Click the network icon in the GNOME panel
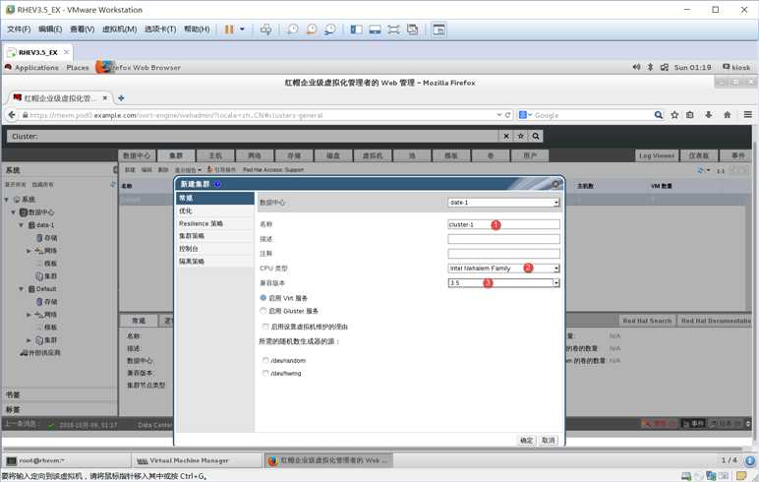759x482 pixels. [x=665, y=67]
